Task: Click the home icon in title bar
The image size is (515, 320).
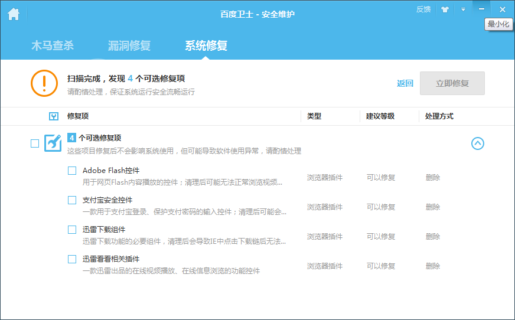Action: [x=14, y=14]
